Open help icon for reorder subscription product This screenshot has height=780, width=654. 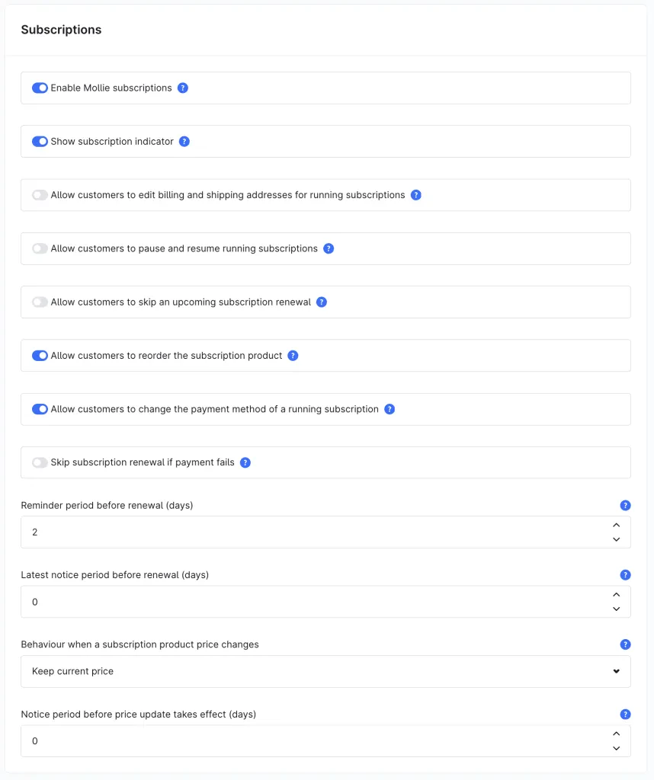tap(293, 356)
